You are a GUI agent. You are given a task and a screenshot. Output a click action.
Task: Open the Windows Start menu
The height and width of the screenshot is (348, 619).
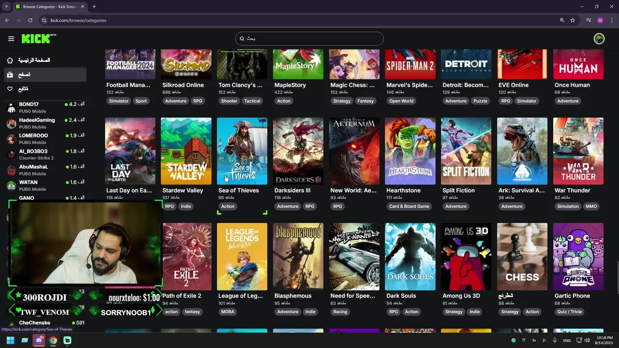(10, 340)
